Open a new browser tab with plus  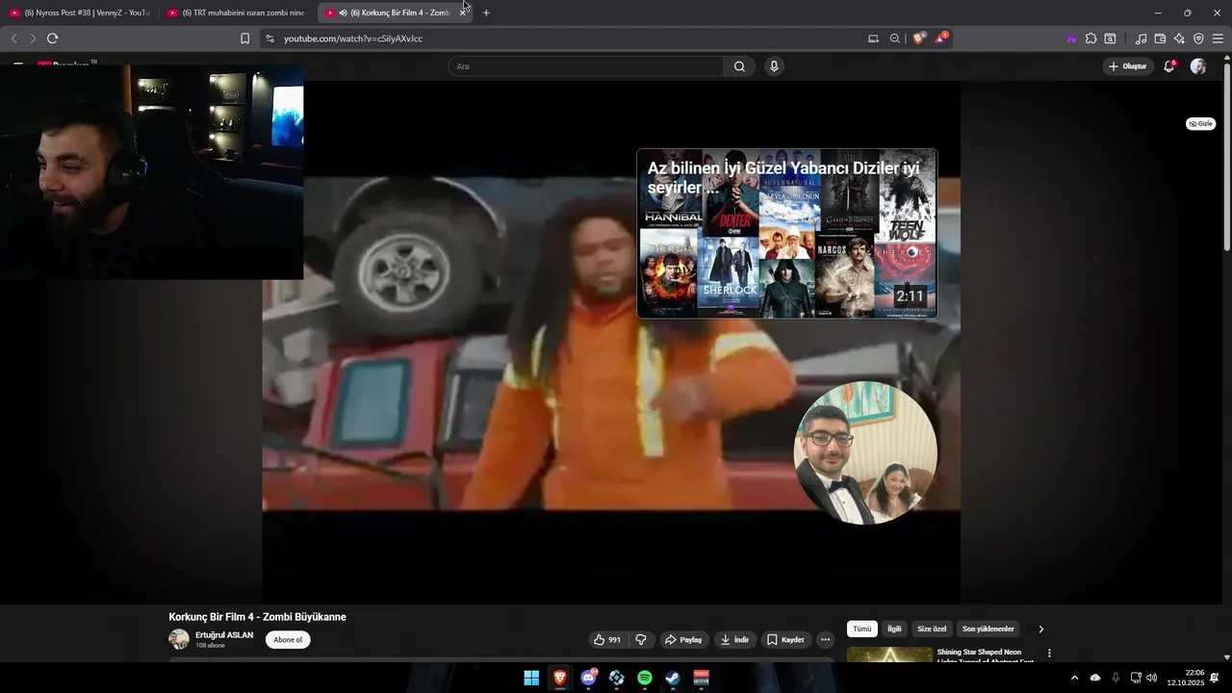(486, 13)
